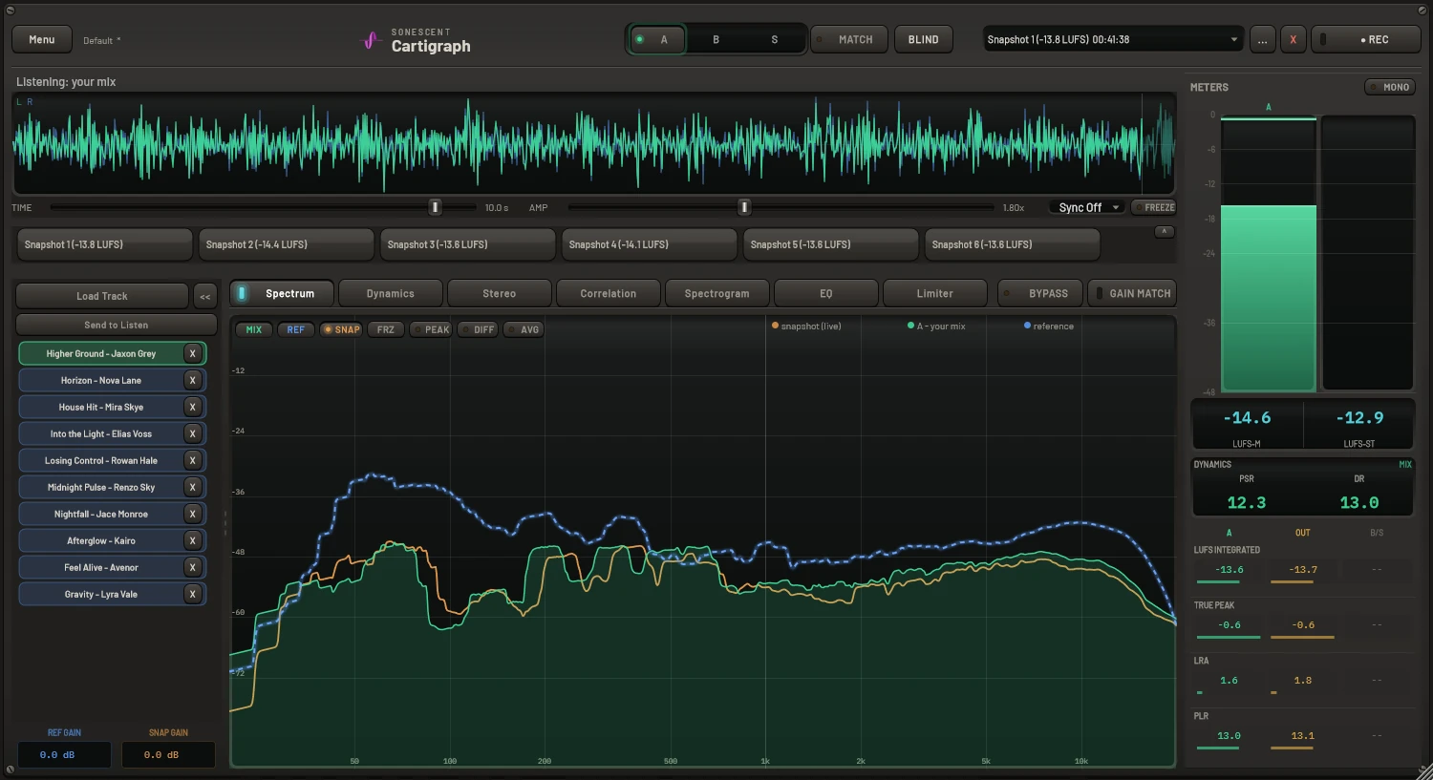
Task: Toggle the MATCH button in header
Action: coord(849,39)
